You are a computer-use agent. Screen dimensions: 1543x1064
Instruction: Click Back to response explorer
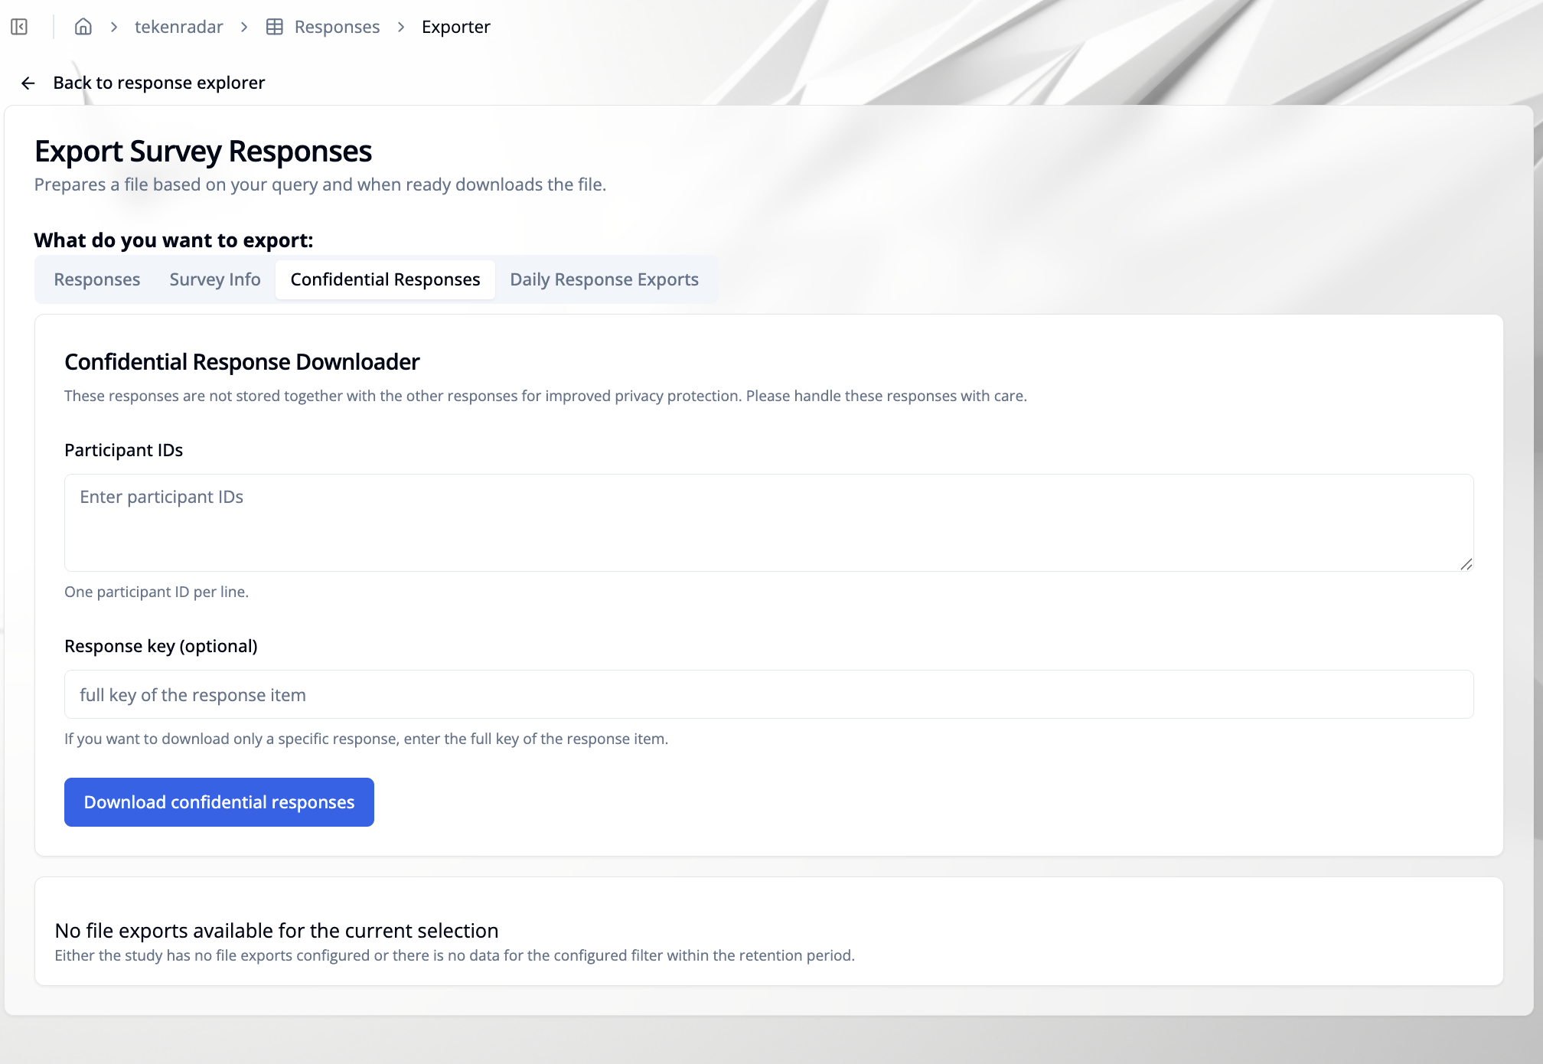point(158,82)
